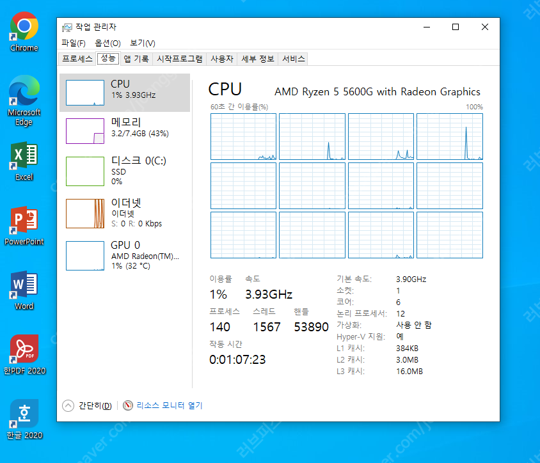Screen dimensions: 540x463
Task: Click fourth core graph with tall spike
Action: 450,136
